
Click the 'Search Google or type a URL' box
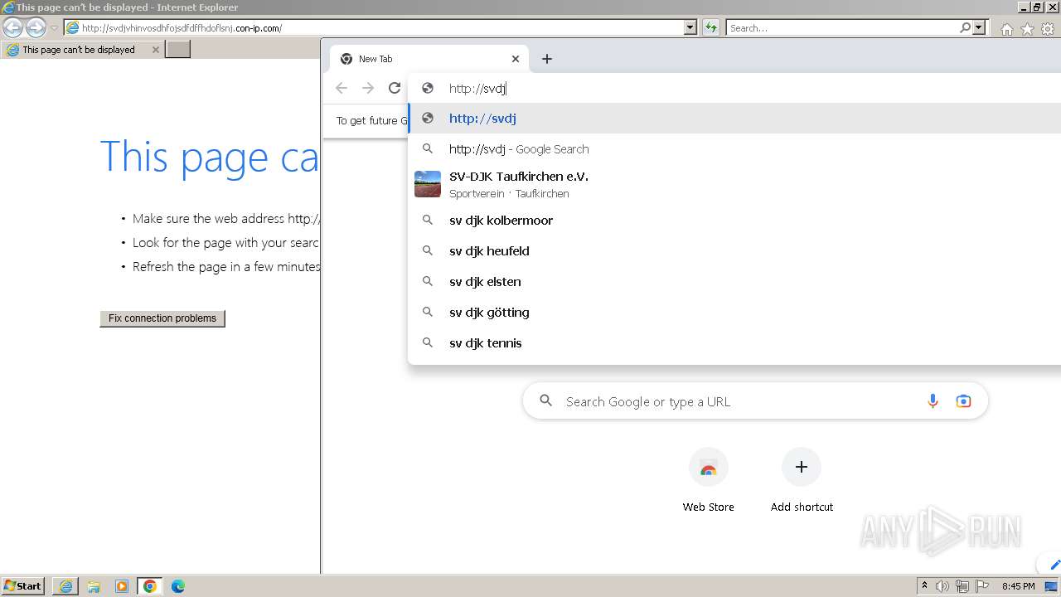tap(755, 401)
